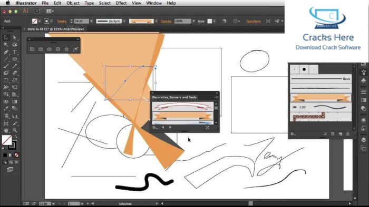This screenshot has height=207, width=369.
Task: Select the Slice tool
Action: [x=15, y=123]
